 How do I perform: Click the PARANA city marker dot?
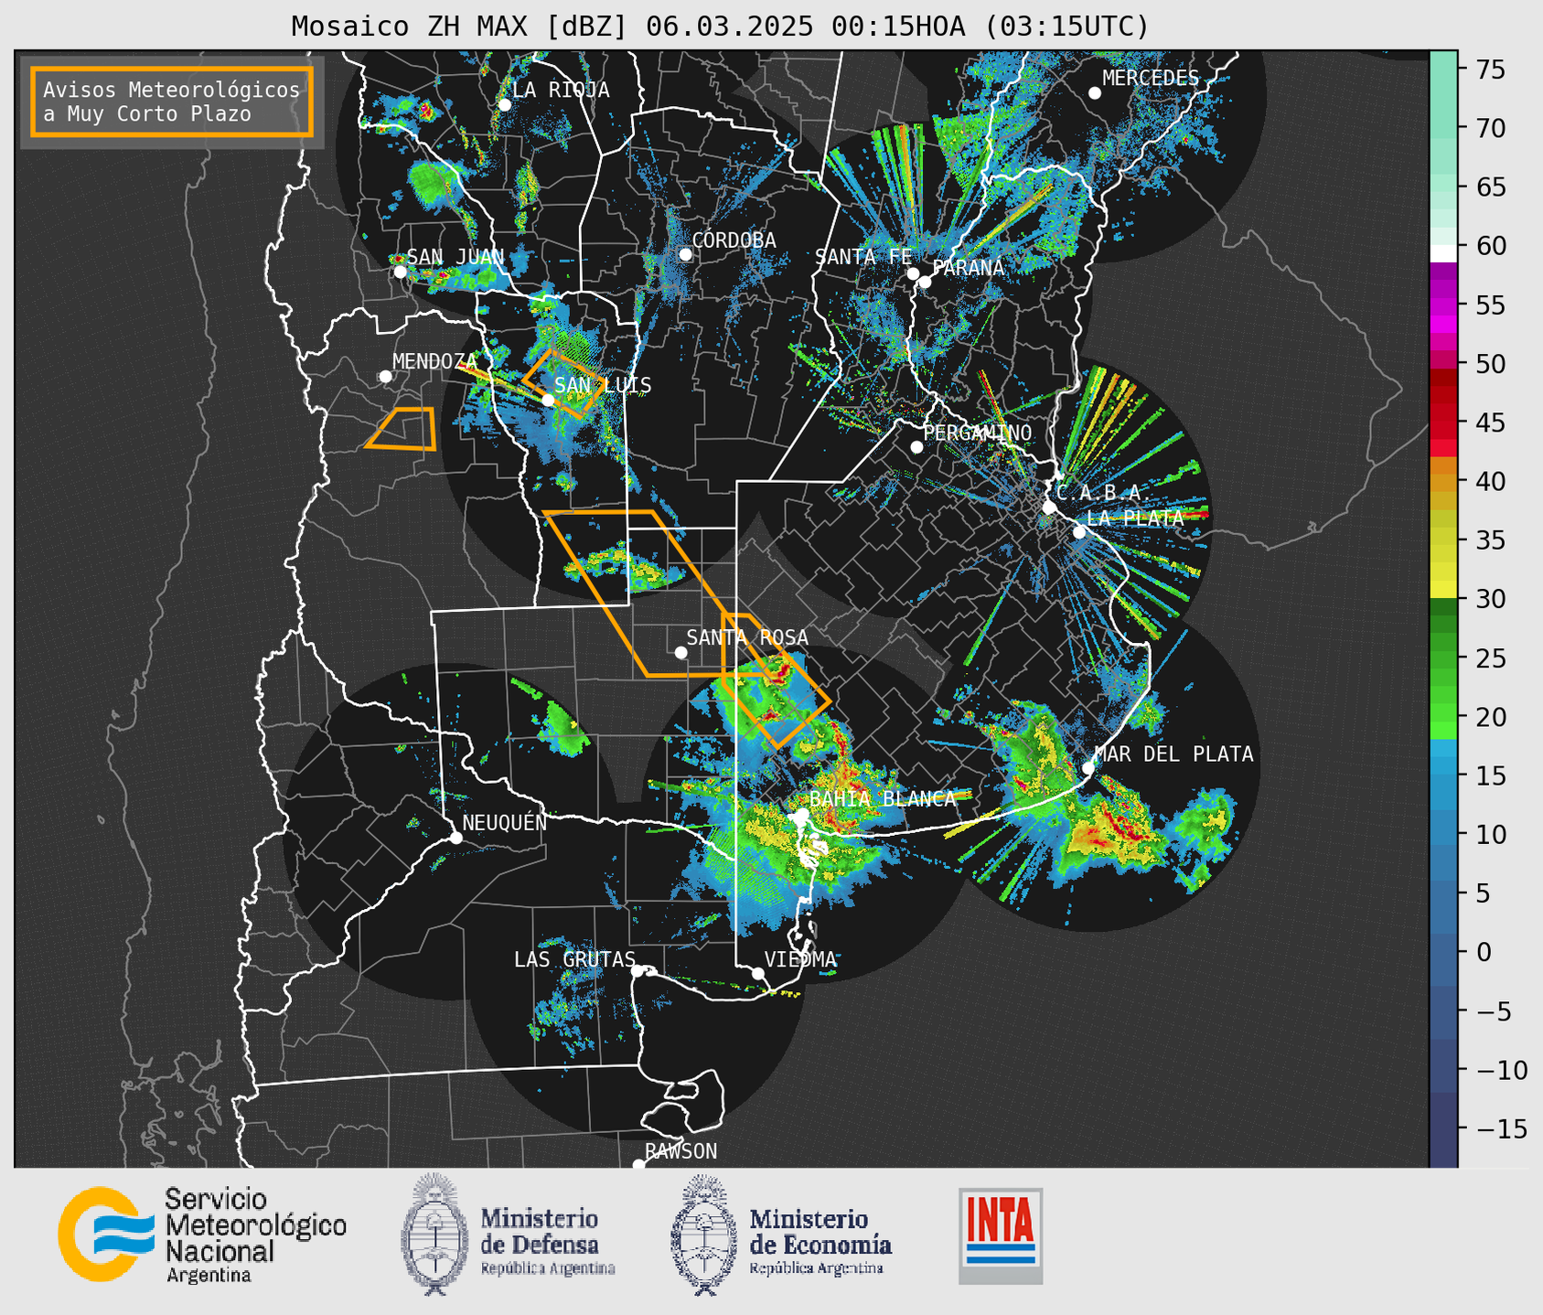coord(925,281)
